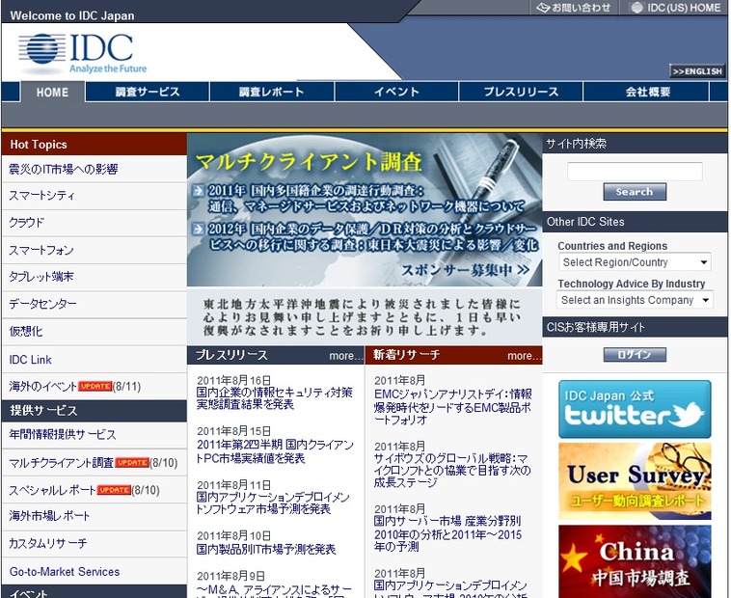The height and width of the screenshot is (598, 731).
Task: Open the 調査レポート menu tab
Action: 272,92
